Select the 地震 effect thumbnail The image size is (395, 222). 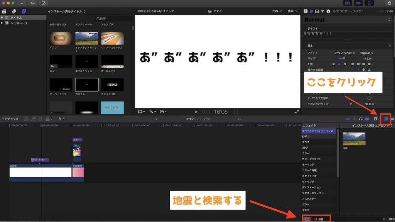354,139
